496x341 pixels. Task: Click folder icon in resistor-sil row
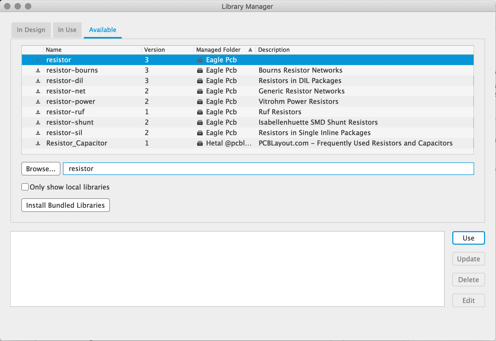tap(200, 133)
